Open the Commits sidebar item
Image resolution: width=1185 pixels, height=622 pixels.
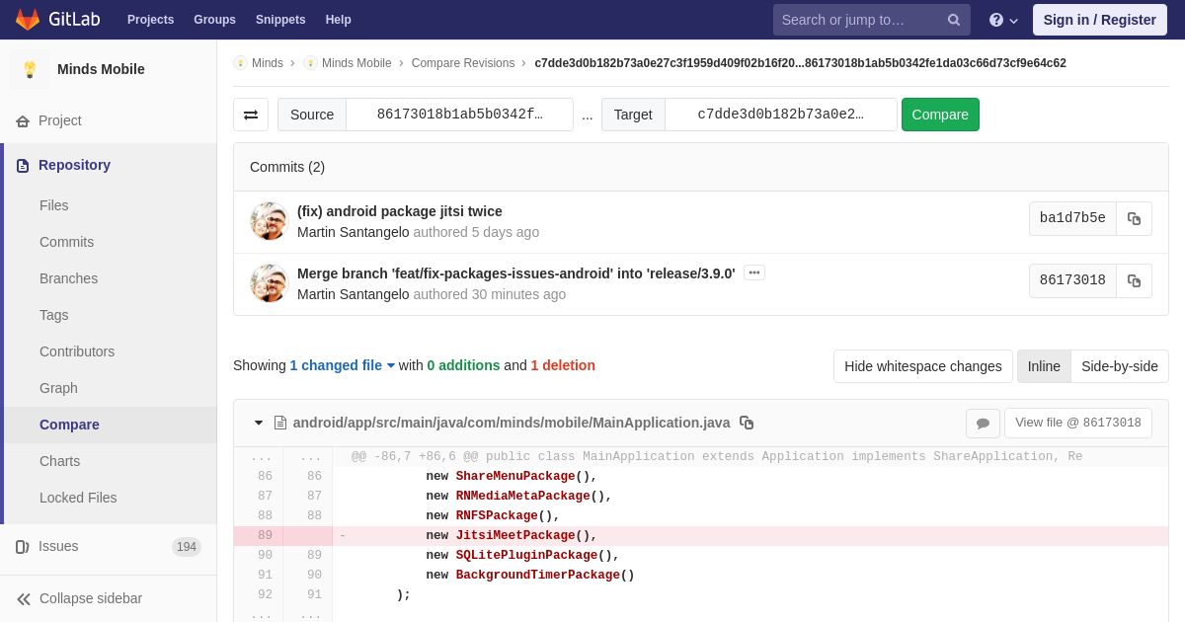(66, 242)
